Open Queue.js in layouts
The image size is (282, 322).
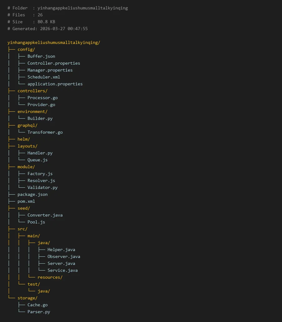tap(37, 160)
